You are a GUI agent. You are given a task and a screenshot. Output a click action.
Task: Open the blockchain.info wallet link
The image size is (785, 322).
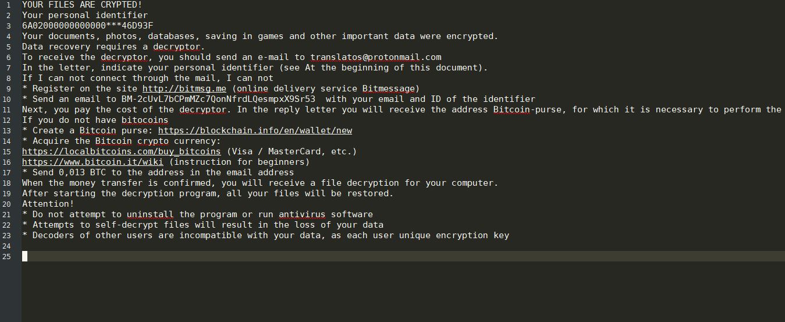[255, 130]
